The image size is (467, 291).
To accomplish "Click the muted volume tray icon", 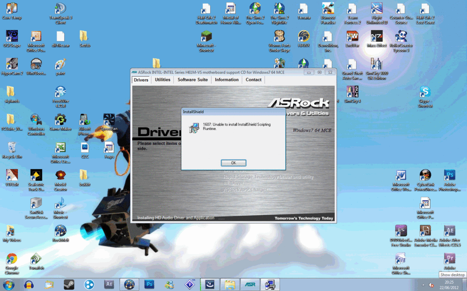I will click(x=431, y=285).
